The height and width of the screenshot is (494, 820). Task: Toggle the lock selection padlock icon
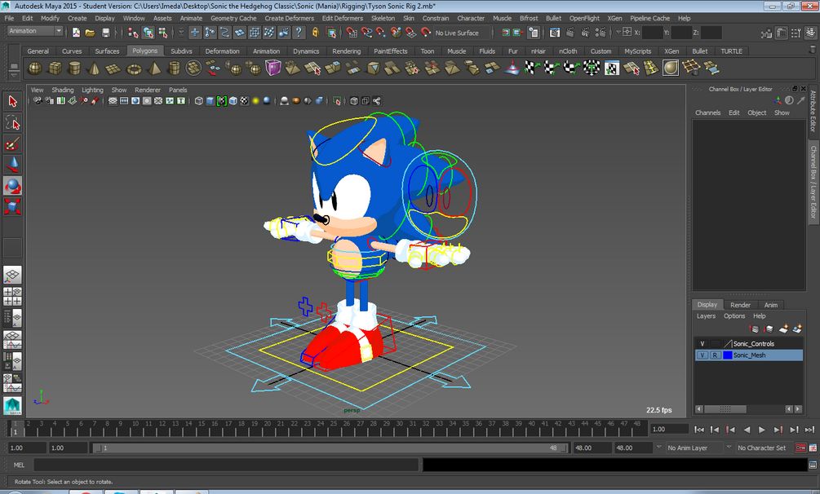coord(315,33)
